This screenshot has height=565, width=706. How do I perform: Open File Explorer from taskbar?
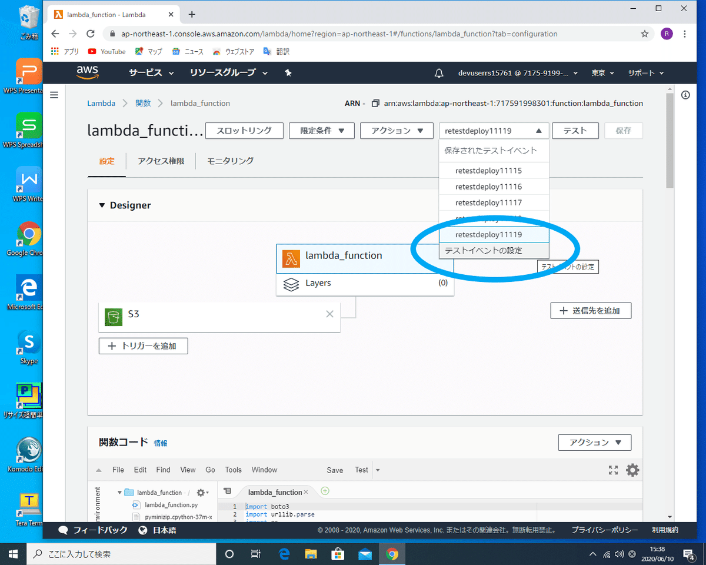pos(311,554)
